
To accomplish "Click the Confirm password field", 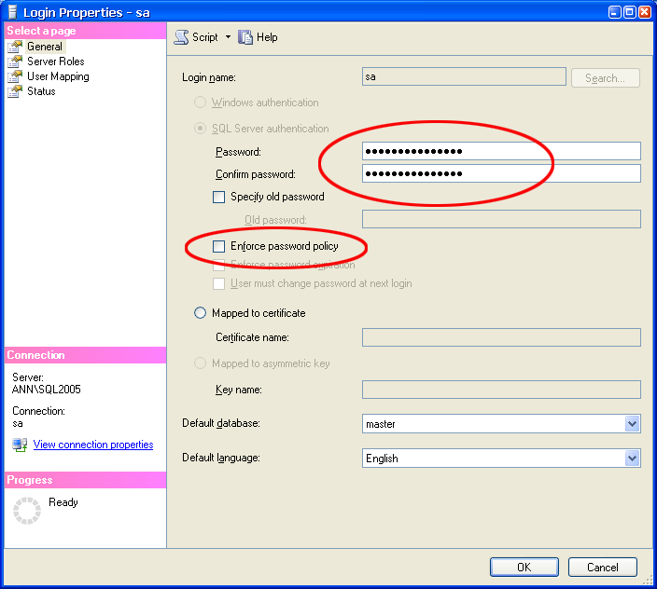I will [x=500, y=174].
